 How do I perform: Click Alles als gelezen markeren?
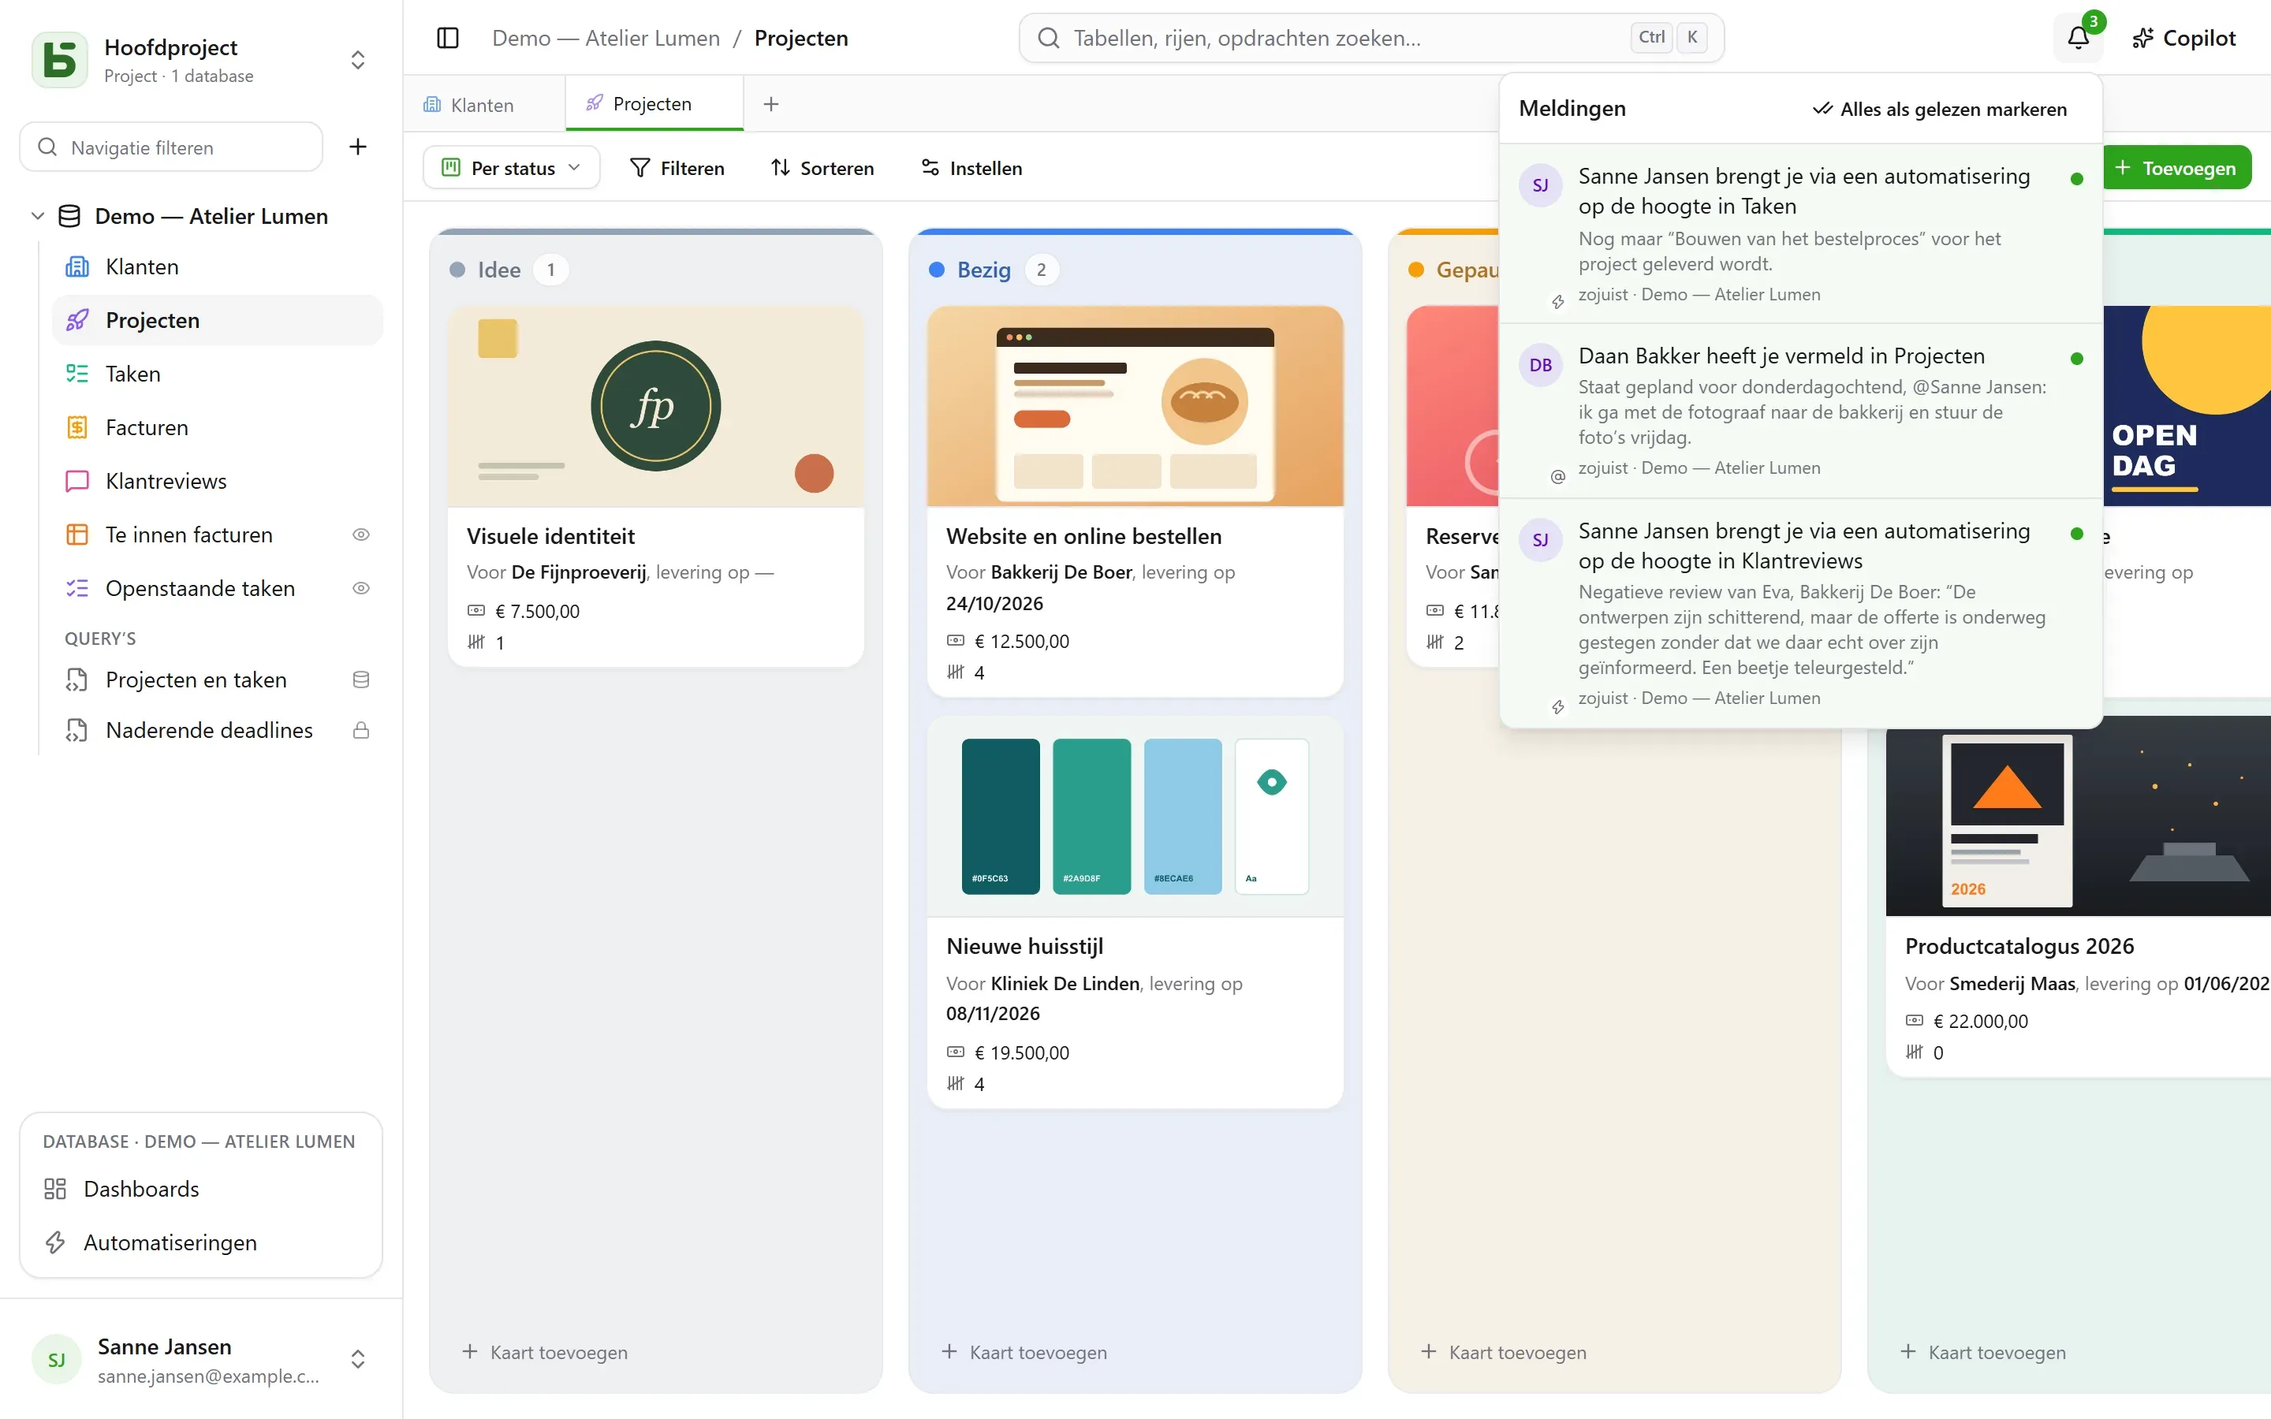1940,109
